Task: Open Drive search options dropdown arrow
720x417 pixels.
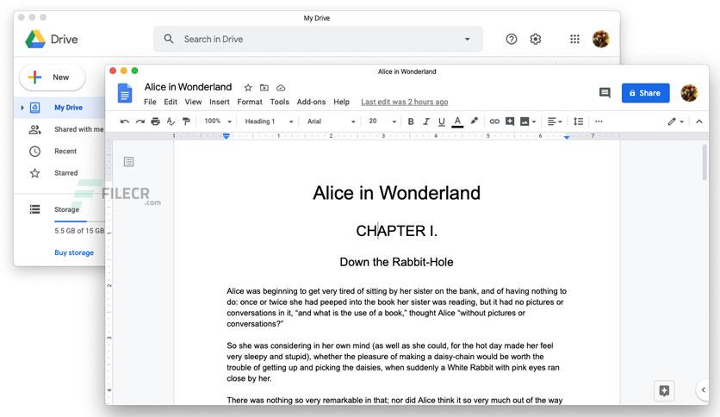Action: pos(467,39)
